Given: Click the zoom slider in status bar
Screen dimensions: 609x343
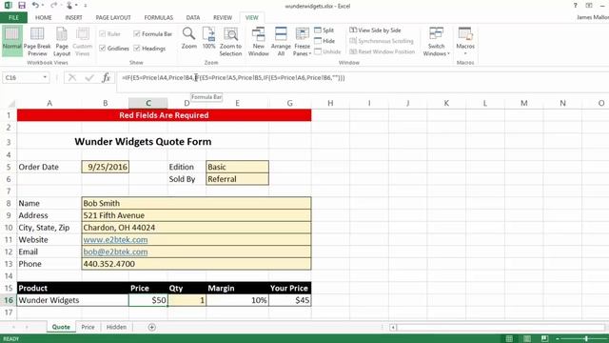Looking at the screenshot, I should click(586, 339).
